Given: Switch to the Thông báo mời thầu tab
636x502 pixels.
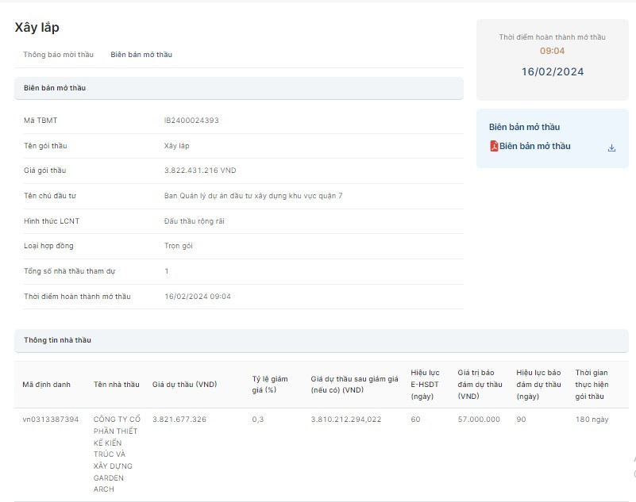Looking at the screenshot, I should (58, 55).
